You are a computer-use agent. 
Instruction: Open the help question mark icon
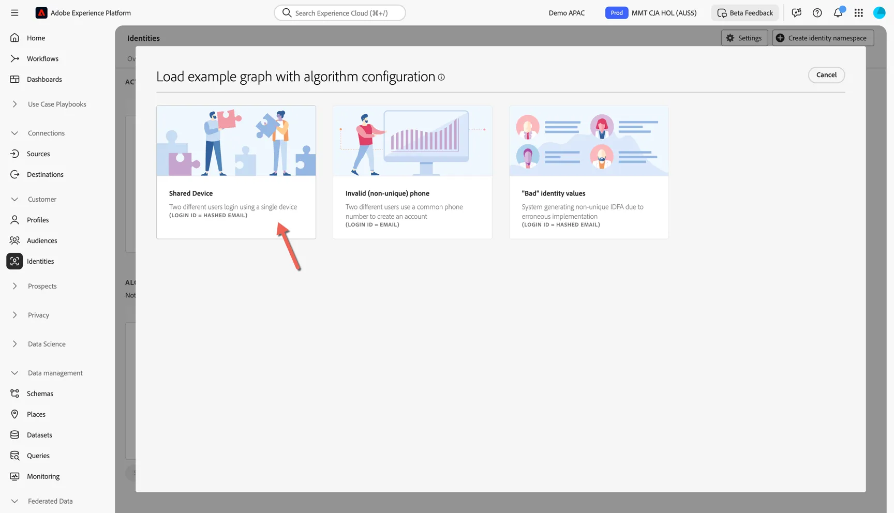[817, 13]
